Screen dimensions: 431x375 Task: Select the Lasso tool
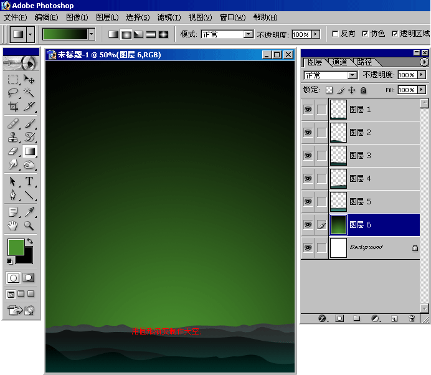pos(12,93)
